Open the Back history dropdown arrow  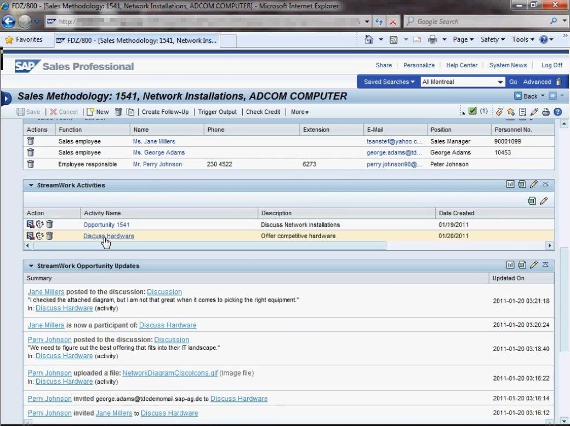pyautogui.click(x=543, y=96)
